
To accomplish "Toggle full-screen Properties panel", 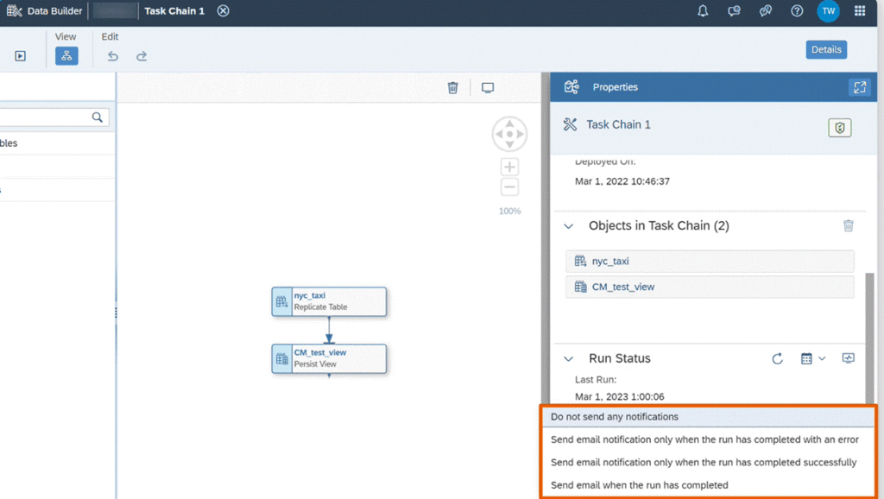I will tap(860, 87).
